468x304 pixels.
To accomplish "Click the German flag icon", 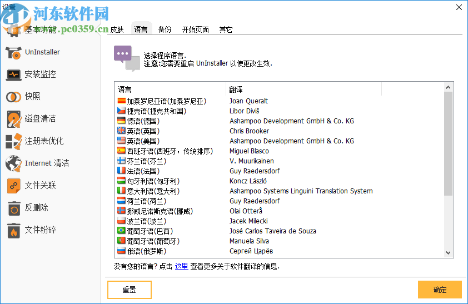I will 121,121.
